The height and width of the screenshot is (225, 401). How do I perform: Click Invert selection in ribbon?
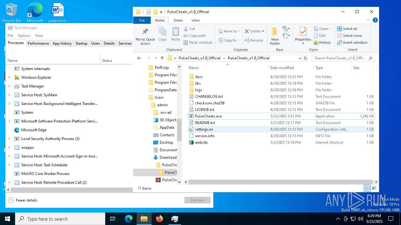[x=352, y=42]
